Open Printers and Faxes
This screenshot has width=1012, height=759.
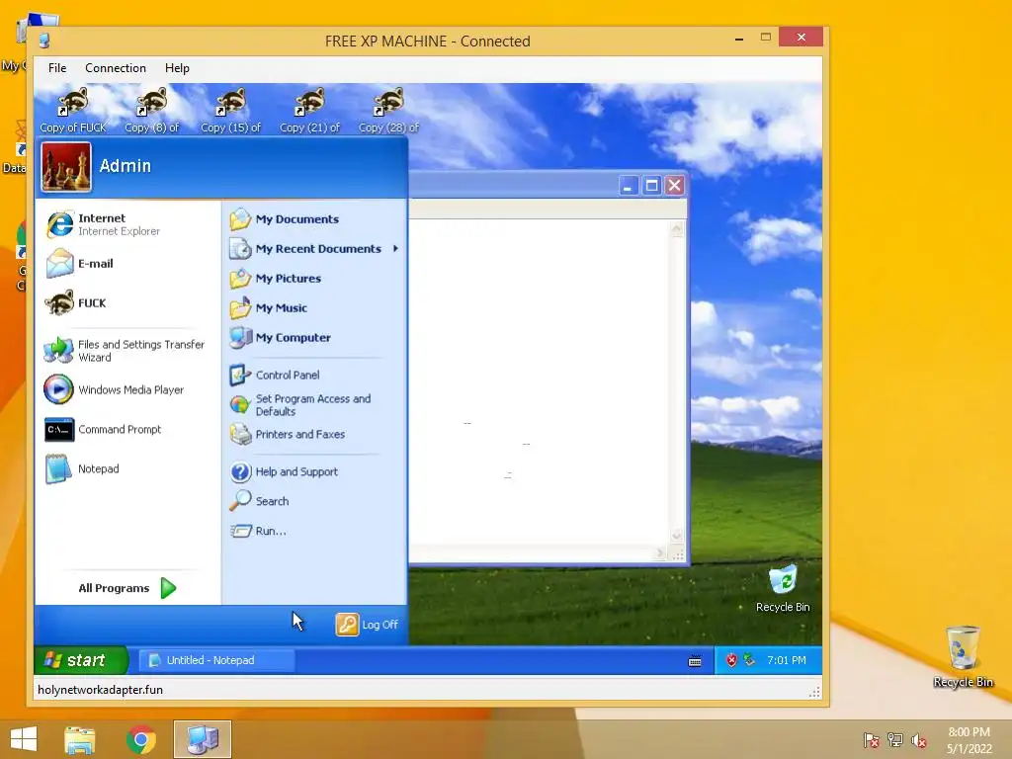click(x=288, y=435)
